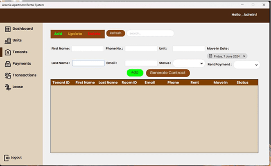This screenshot has width=271, height=166.
Task: Click the Email column header in table
Action: pyautogui.click(x=150, y=83)
